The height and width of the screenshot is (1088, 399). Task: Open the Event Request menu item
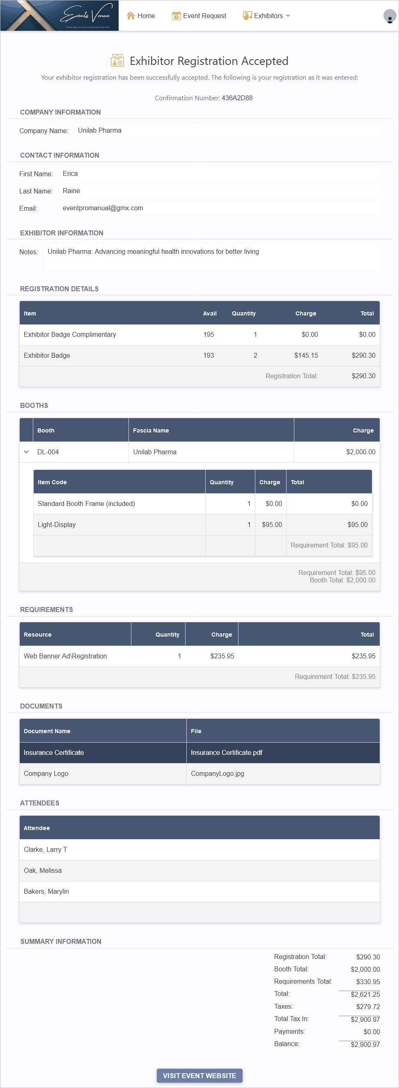(199, 16)
